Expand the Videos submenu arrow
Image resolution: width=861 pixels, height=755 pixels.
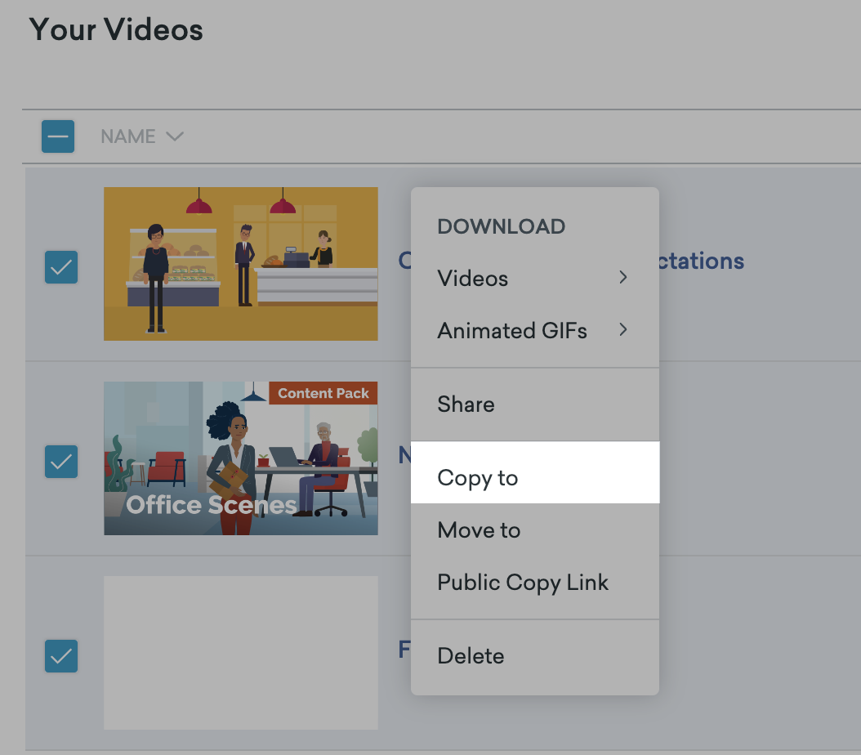tap(623, 278)
